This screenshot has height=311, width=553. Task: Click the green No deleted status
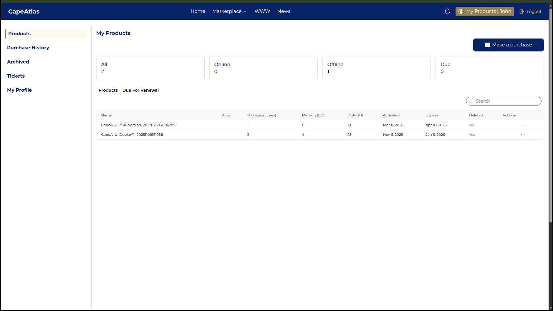(471, 125)
